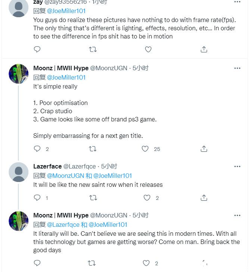Open @MoonzUGN mention in Lazerface's reply
Image resolution: width=251 pixels, height=272 pixels.
pyautogui.click(x=66, y=176)
